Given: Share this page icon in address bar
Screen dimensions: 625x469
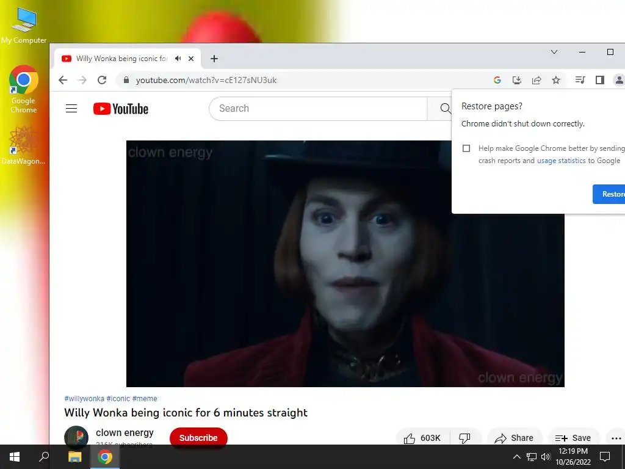Looking at the screenshot, I should 536,80.
